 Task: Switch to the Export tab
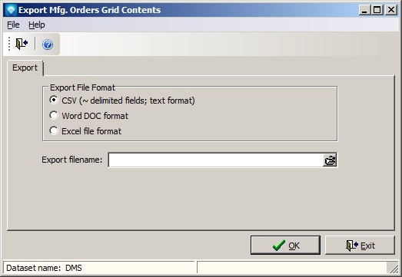25,68
